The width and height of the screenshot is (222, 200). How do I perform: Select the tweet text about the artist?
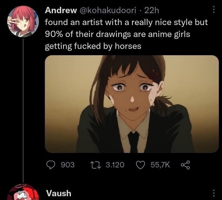[126, 34]
